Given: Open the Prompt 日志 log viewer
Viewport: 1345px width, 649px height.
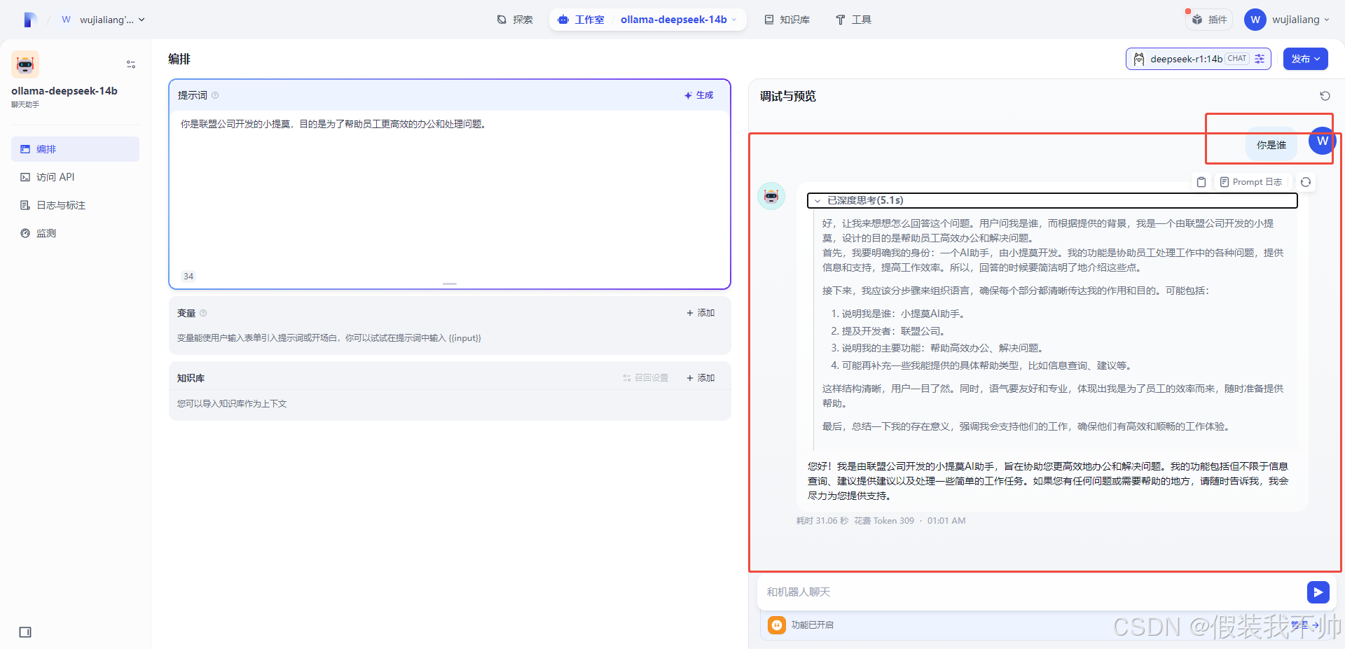Looking at the screenshot, I should coord(1252,182).
